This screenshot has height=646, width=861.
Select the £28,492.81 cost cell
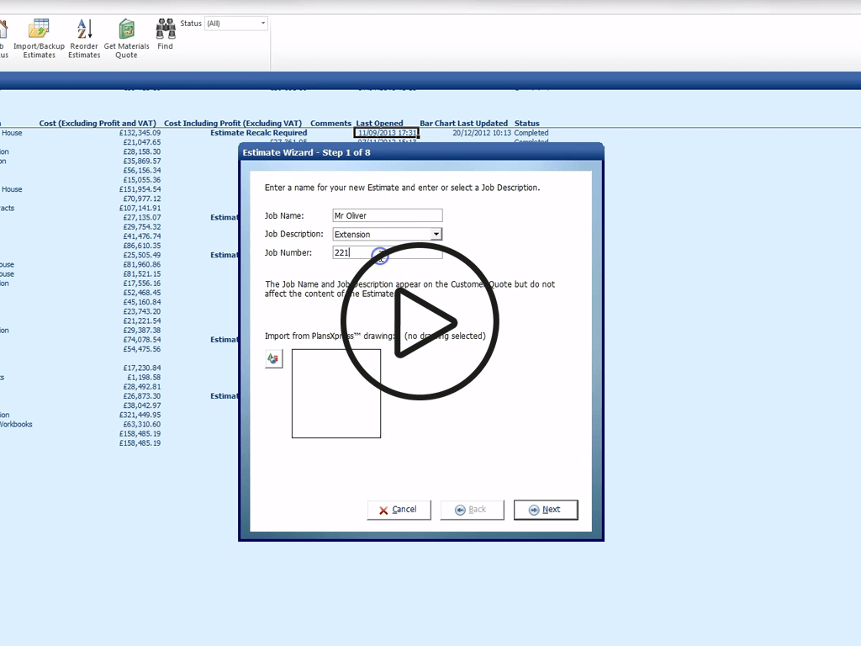tap(141, 387)
